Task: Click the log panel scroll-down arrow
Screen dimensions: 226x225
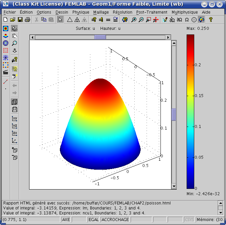Action: click(220, 212)
